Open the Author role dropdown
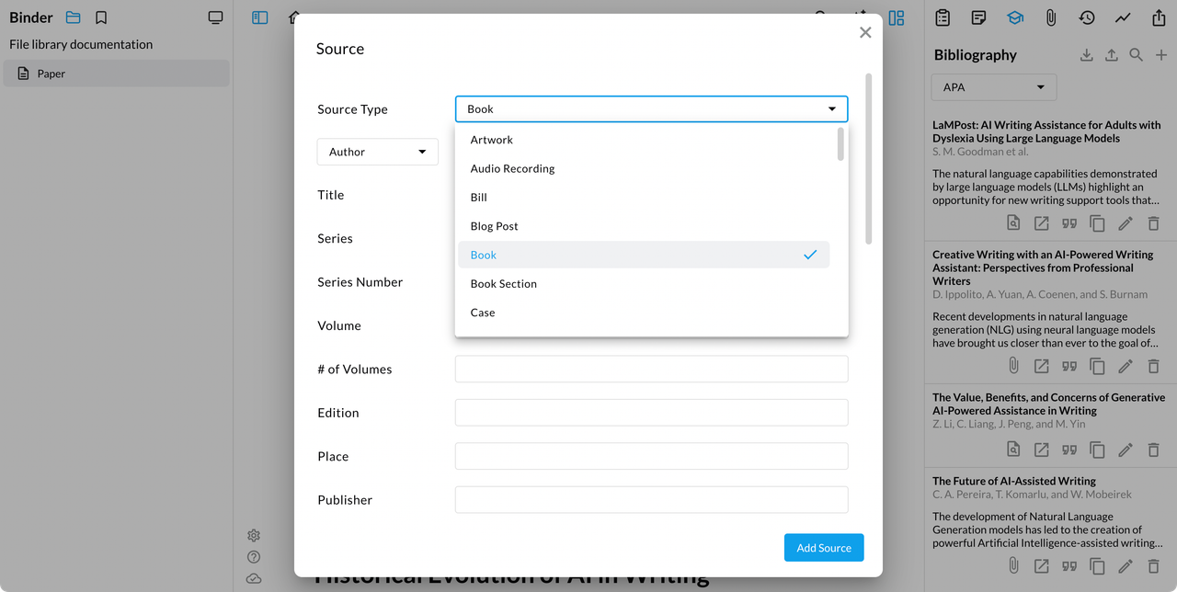The width and height of the screenshot is (1177, 592). pyautogui.click(x=377, y=152)
